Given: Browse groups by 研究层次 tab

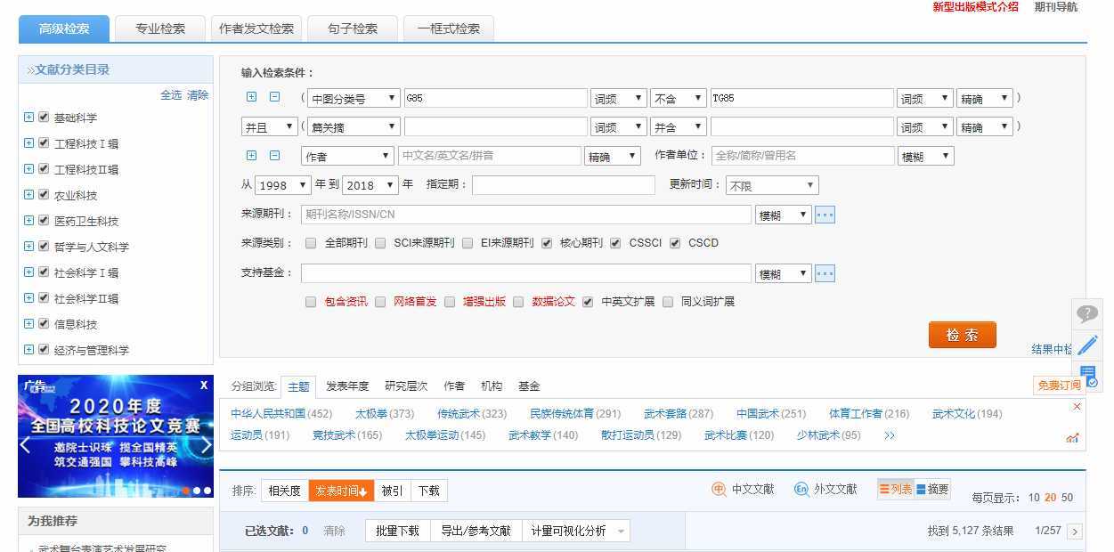Looking at the screenshot, I should point(406,386).
